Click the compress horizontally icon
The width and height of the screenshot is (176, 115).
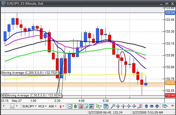pos(118,106)
